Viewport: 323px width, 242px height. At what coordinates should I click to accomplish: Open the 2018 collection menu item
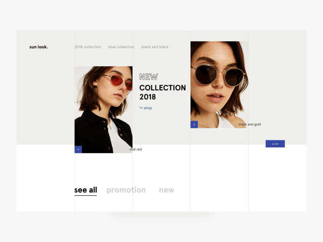coord(88,47)
